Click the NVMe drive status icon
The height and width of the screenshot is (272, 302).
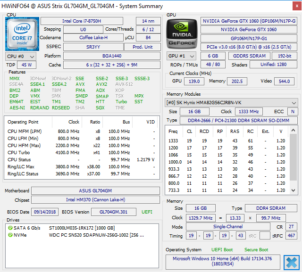pos(10,235)
